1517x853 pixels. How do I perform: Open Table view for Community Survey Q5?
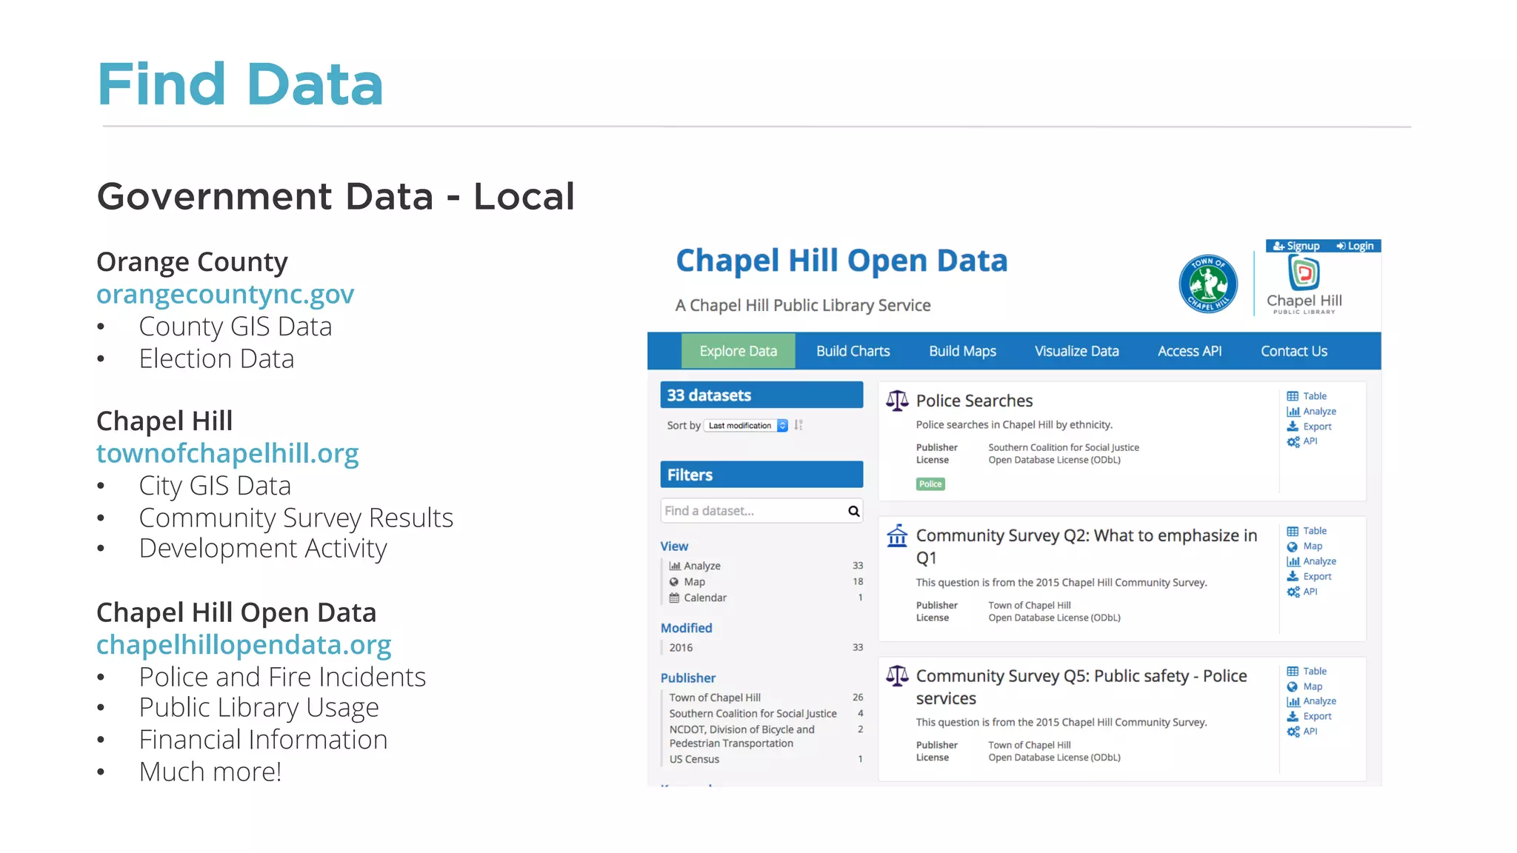point(1307,671)
